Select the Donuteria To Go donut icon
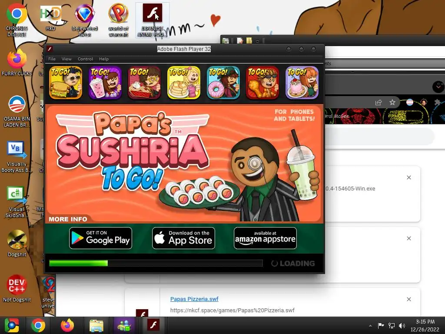The width and height of the screenshot is (445, 334). (223, 83)
